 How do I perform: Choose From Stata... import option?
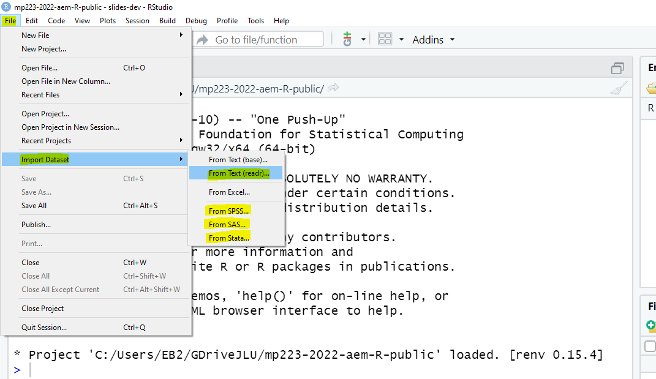[x=228, y=238]
